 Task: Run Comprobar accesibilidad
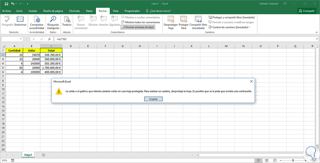coord(37,22)
